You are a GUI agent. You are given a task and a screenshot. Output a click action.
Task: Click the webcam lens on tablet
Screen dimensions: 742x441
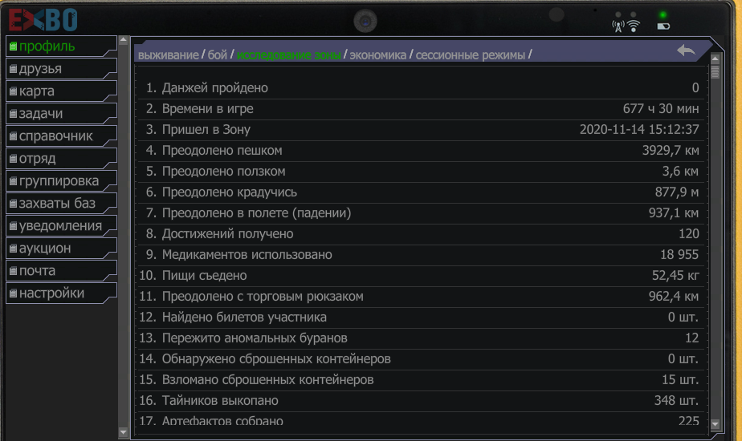point(365,22)
